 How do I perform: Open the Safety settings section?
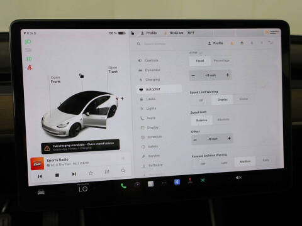coord(150,146)
